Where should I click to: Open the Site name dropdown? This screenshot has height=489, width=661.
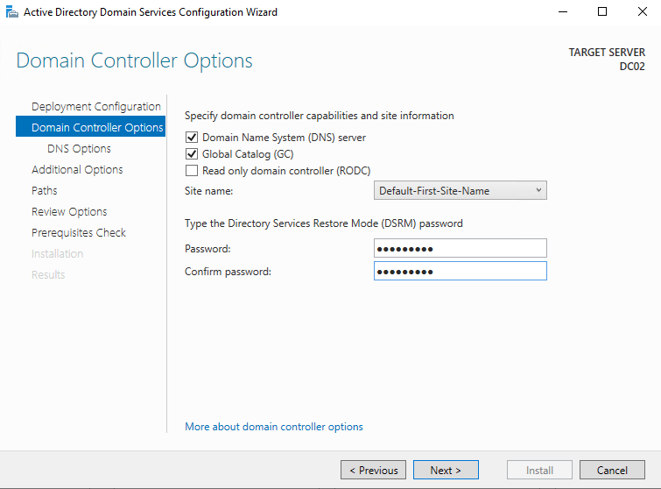[461, 190]
